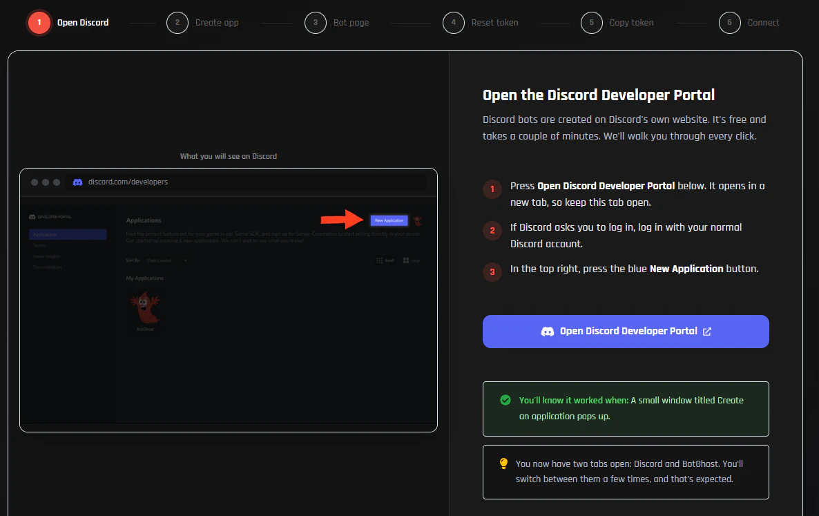Click the BotGhost ghost application thumbnail

145,312
